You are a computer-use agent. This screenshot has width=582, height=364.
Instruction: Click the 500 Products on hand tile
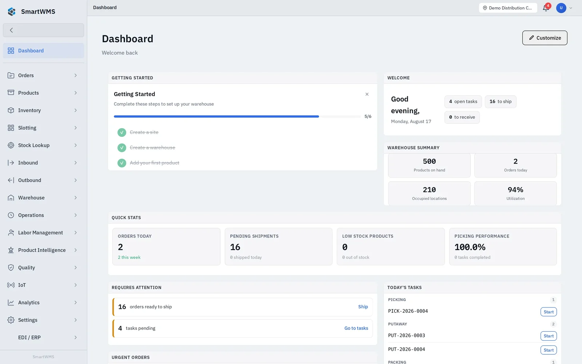point(429,165)
